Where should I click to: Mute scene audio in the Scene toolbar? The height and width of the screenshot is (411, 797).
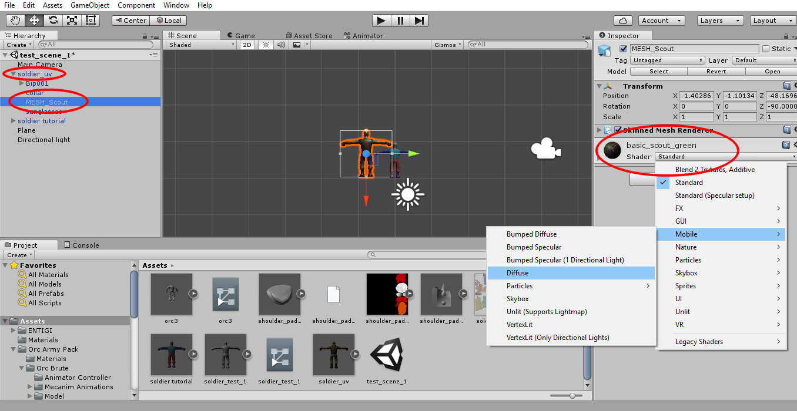click(x=281, y=45)
